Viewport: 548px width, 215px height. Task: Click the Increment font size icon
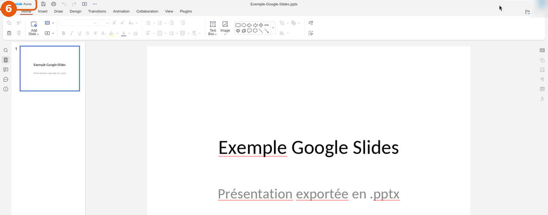[x=114, y=23]
